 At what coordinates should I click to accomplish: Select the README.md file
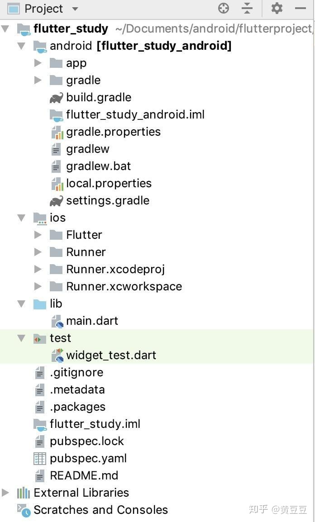84,476
